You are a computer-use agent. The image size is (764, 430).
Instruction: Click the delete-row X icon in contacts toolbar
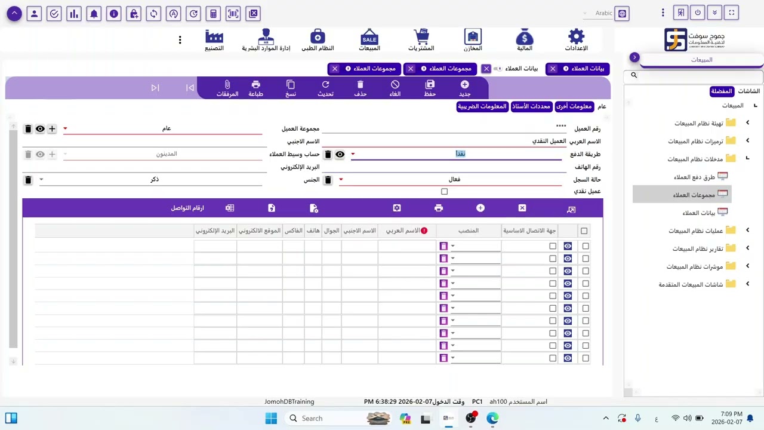click(x=522, y=208)
